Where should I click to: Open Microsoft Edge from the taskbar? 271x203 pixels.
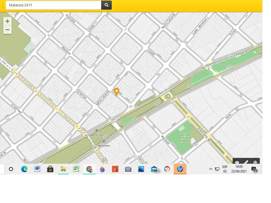(24, 169)
